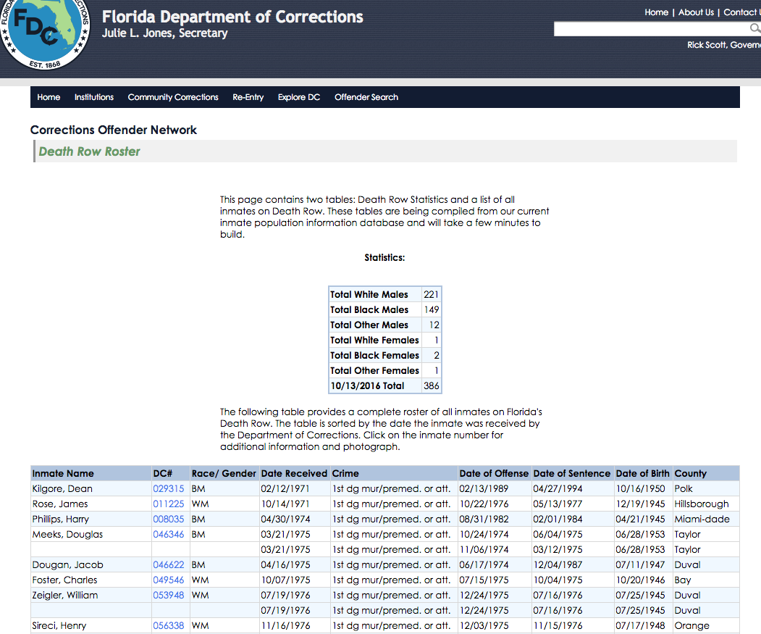The image size is (761, 634).
Task: Click the FDC Florida seal logo
Action: tap(45, 33)
